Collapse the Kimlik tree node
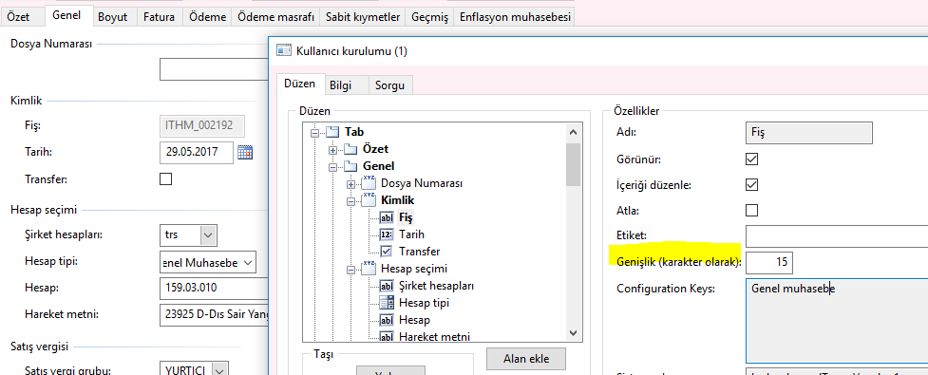The width and height of the screenshot is (928, 375). click(x=350, y=201)
